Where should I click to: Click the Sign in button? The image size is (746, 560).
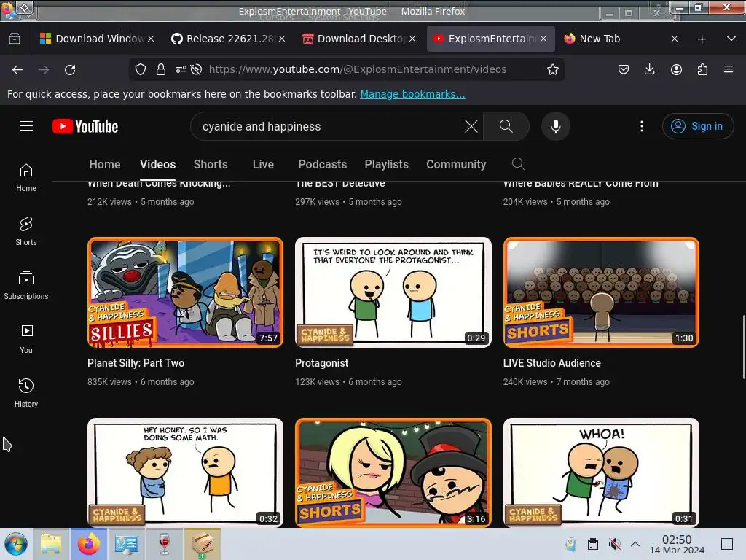697,126
